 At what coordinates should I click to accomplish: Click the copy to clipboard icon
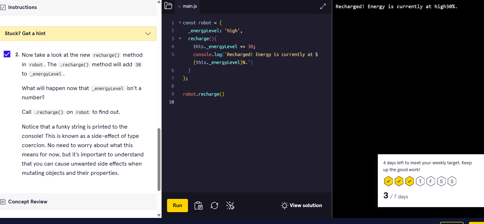click(198, 206)
